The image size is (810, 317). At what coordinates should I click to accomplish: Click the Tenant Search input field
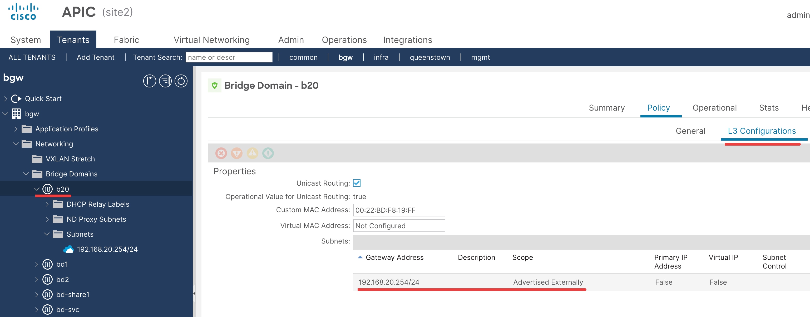pyautogui.click(x=229, y=57)
